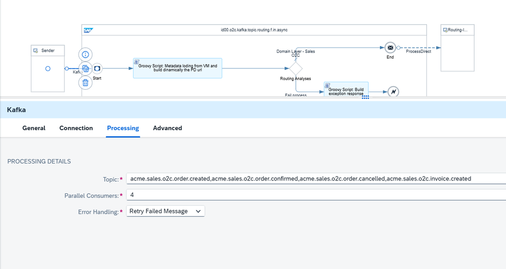Screen dimensions: 506x269
Task: Open the Advanced tab
Action: click(168, 128)
